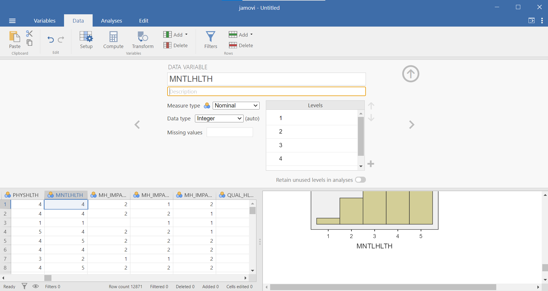548x291 pixels.
Task: Open the Compute variable tool
Action: coord(113,40)
